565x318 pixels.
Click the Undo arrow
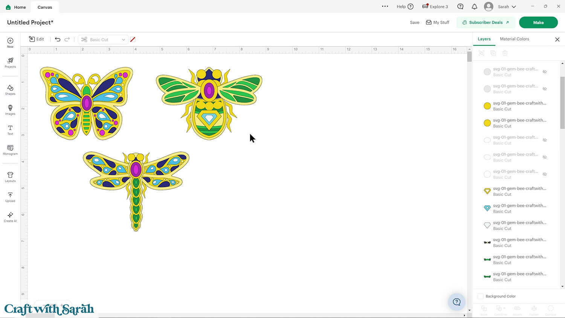pos(58,39)
